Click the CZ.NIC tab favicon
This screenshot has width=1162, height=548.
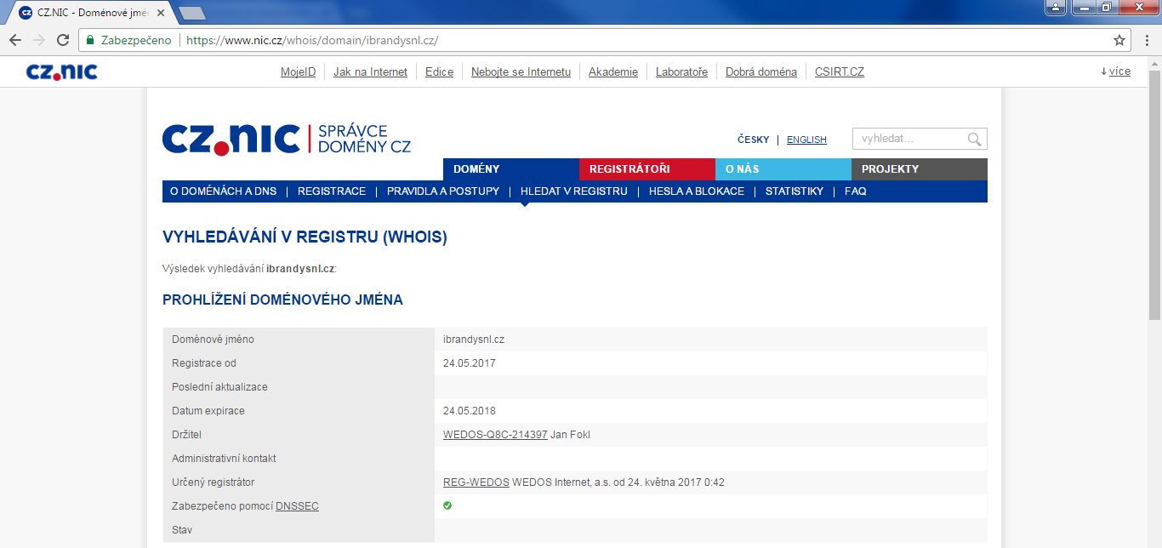(x=26, y=12)
